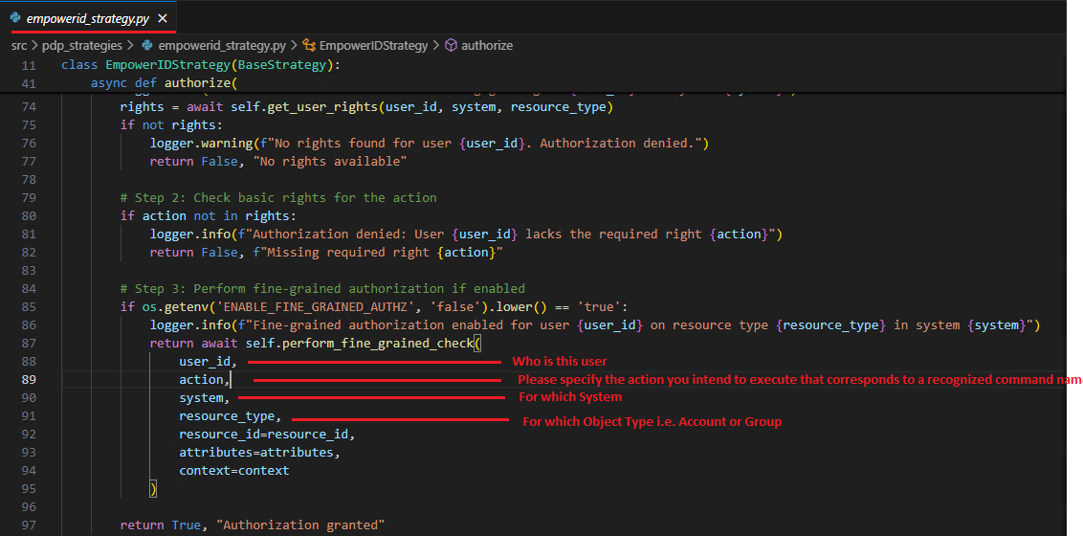This screenshot has width=1083, height=536.
Task: Click sticky line 41 async def authorize
Action: point(164,83)
